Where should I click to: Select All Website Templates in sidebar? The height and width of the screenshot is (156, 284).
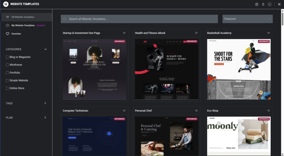(x=23, y=17)
